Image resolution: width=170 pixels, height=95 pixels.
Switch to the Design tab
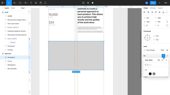tap(146, 8)
